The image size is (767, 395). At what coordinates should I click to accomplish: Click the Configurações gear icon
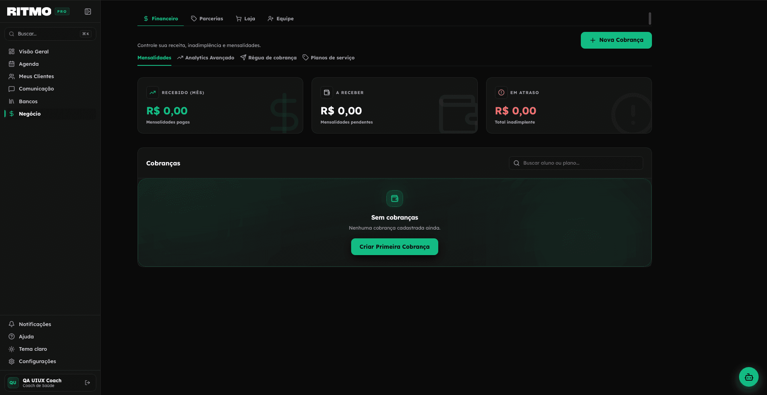pyautogui.click(x=12, y=361)
